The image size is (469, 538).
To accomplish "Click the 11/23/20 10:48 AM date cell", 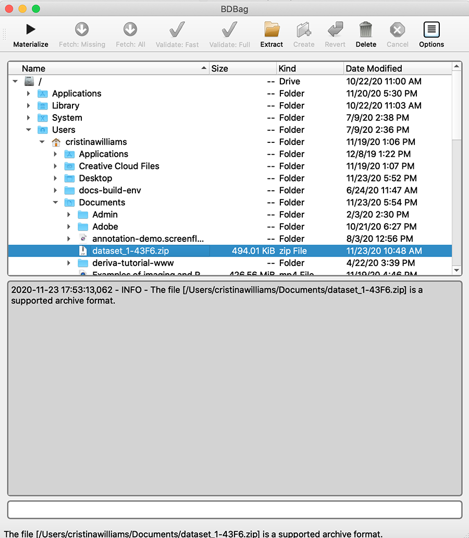I will click(x=384, y=251).
